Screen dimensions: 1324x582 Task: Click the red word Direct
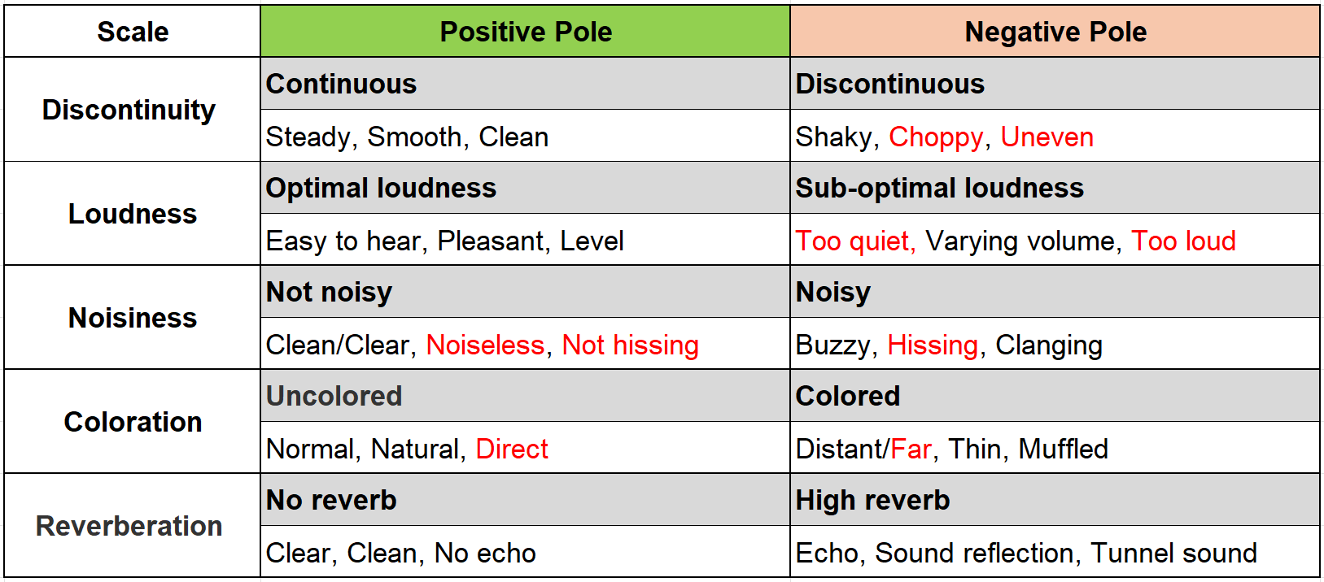tap(512, 450)
